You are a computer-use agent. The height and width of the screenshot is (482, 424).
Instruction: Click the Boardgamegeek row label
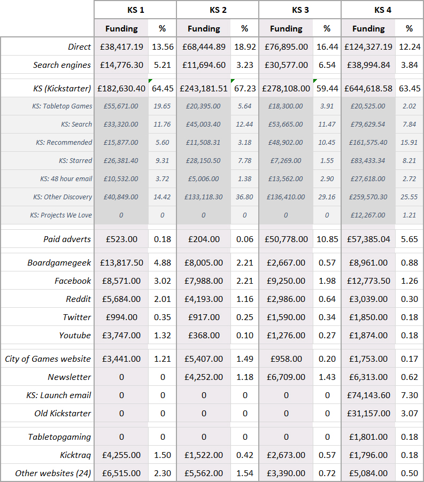(x=59, y=263)
